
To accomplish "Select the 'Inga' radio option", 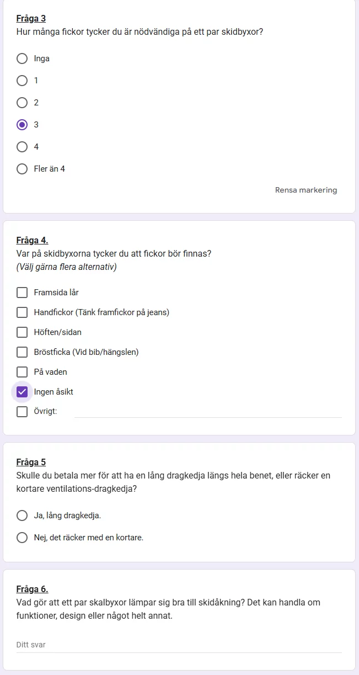I will coord(22,59).
